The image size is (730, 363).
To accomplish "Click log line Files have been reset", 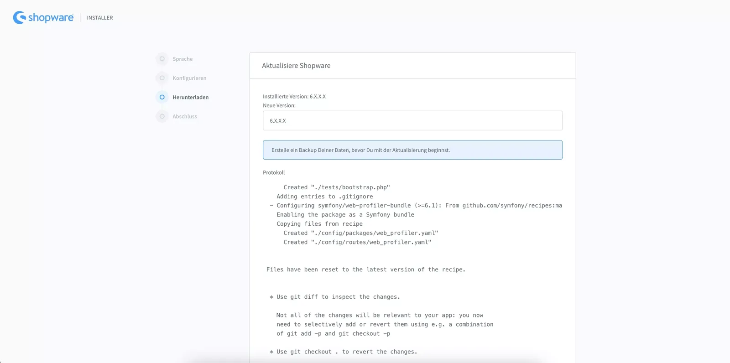I will 366,270.
